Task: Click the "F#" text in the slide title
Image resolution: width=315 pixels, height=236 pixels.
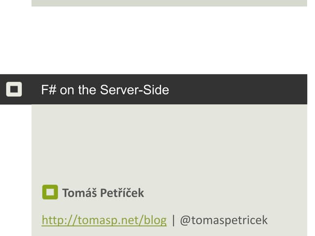Action: coord(48,90)
